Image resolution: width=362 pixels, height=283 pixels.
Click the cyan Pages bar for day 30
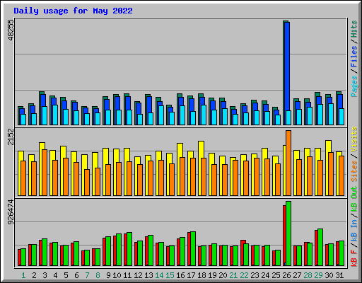tap(331, 114)
